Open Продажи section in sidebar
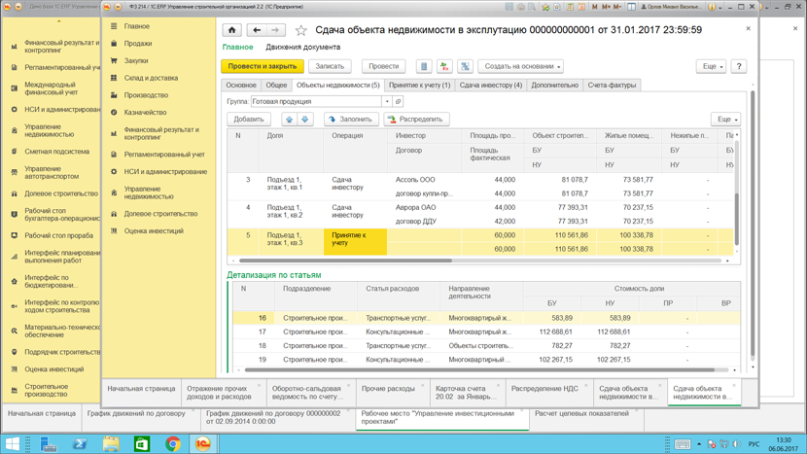The height and width of the screenshot is (454, 807). click(x=137, y=44)
